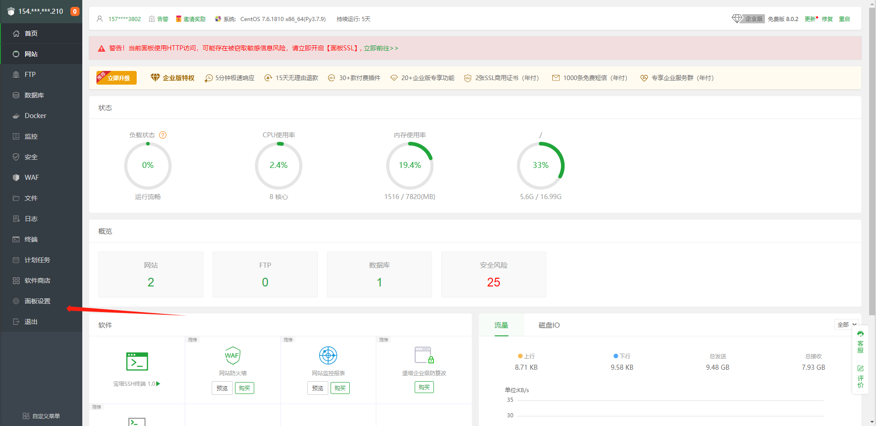Click 立即前往 in SSL warning banner
The image size is (876, 426).
(381, 48)
